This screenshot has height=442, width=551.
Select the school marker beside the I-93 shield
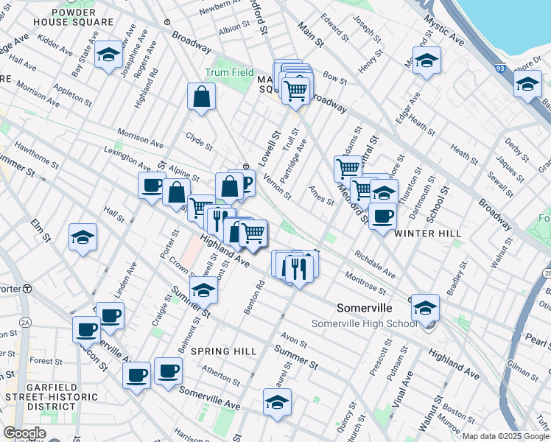pyautogui.click(x=527, y=84)
